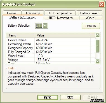The height and width of the screenshot is (103, 106).
Task: Confirm with the 確定 button
Action: coord(48,97)
